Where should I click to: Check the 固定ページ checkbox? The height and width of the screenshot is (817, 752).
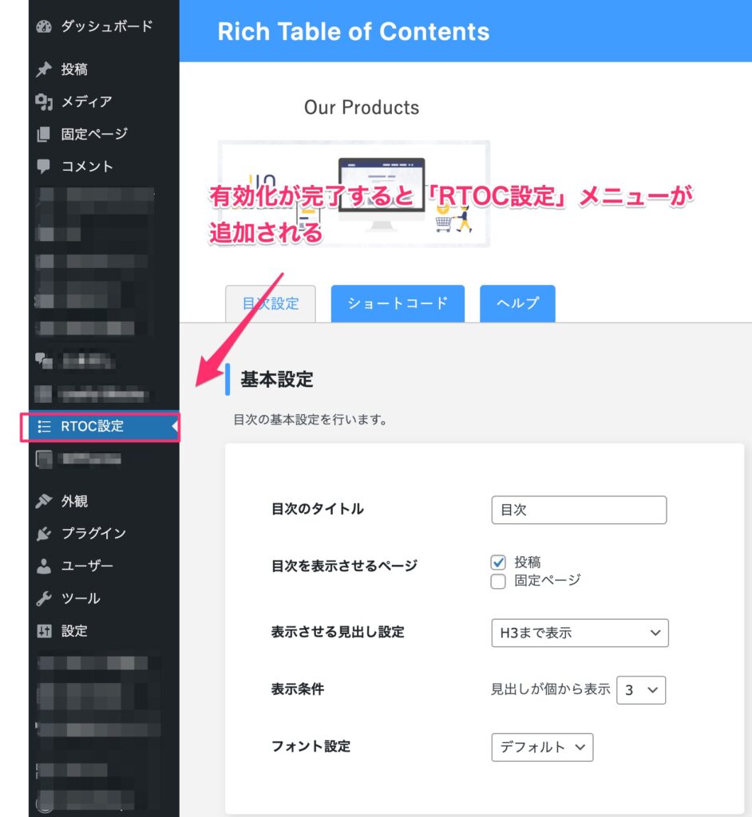[498, 582]
